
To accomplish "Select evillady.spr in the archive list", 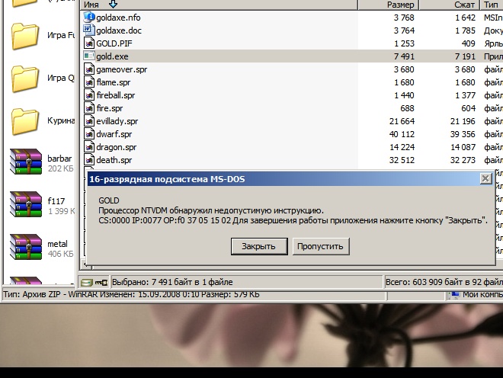I will [117, 121].
